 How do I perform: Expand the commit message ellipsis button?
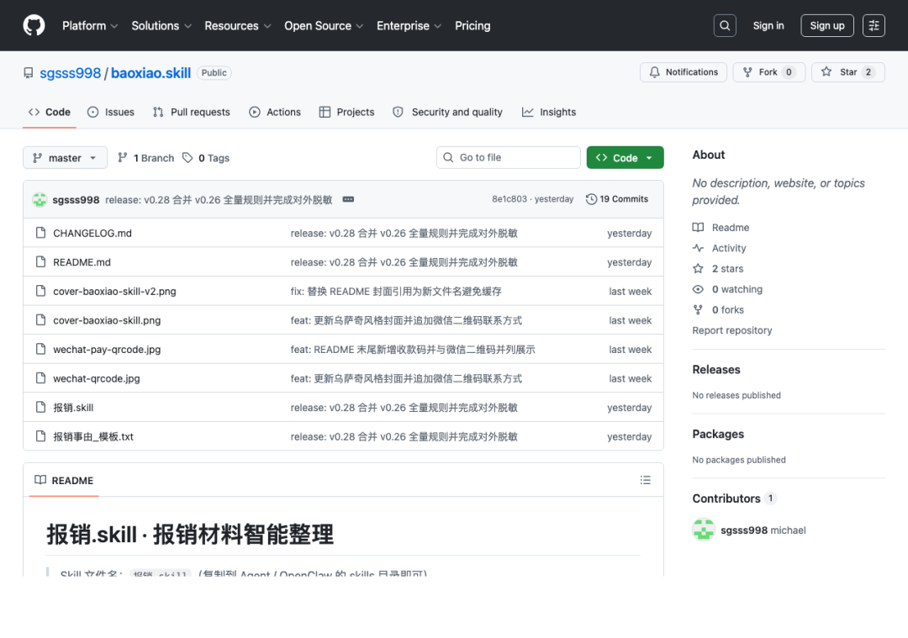[x=348, y=199]
